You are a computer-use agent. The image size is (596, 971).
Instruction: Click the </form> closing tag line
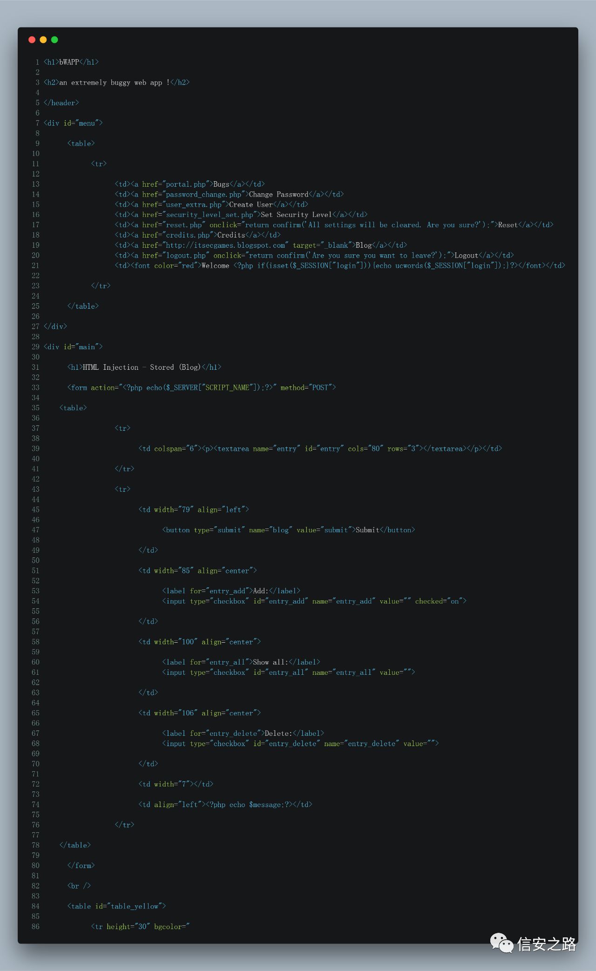81,866
